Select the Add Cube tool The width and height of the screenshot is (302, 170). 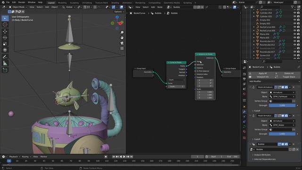coord(5,70)
